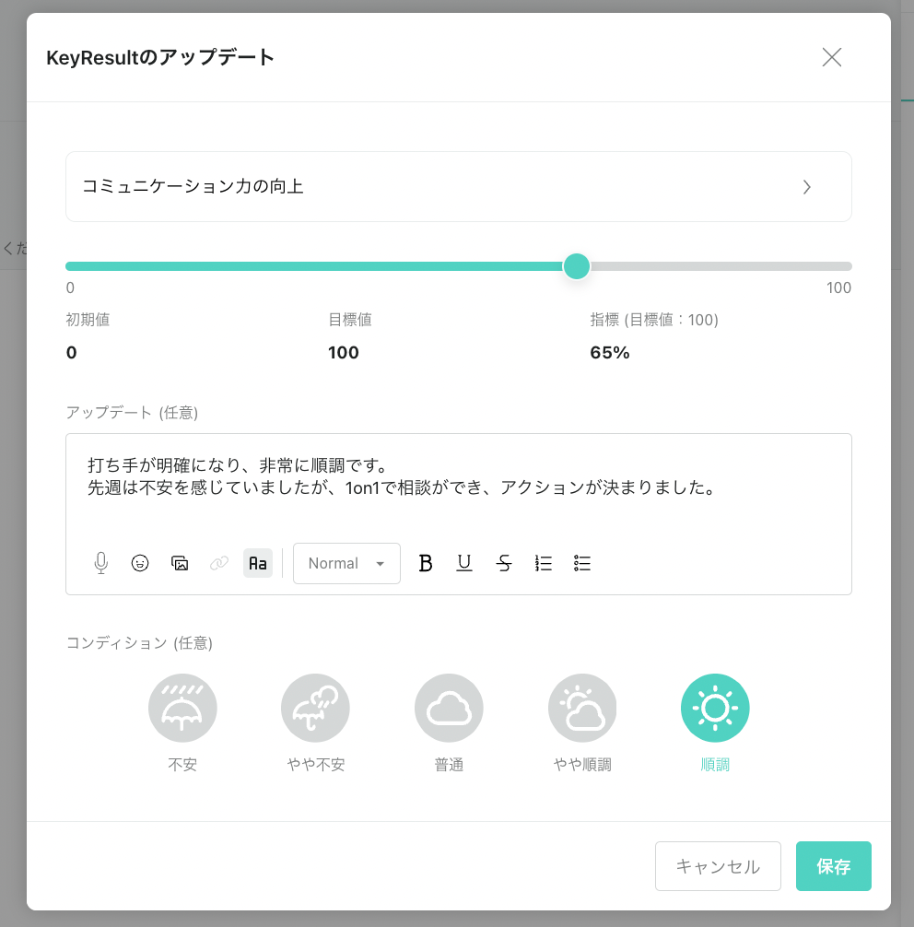
Task: Select the 普通 cloud condition
Action: (x=449, y=708)
